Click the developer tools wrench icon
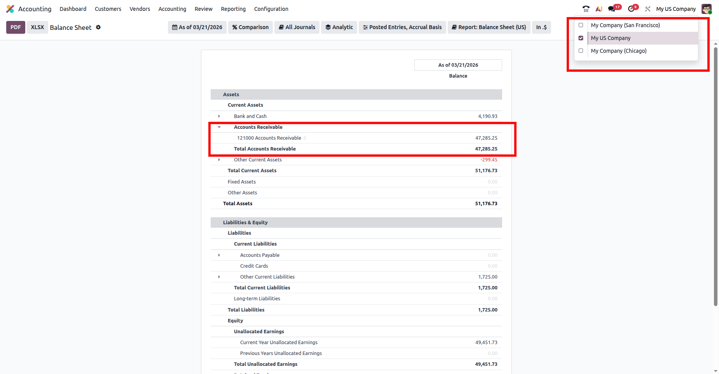Image resolution: width=719 pixels, height=374 pixels. 647,9
